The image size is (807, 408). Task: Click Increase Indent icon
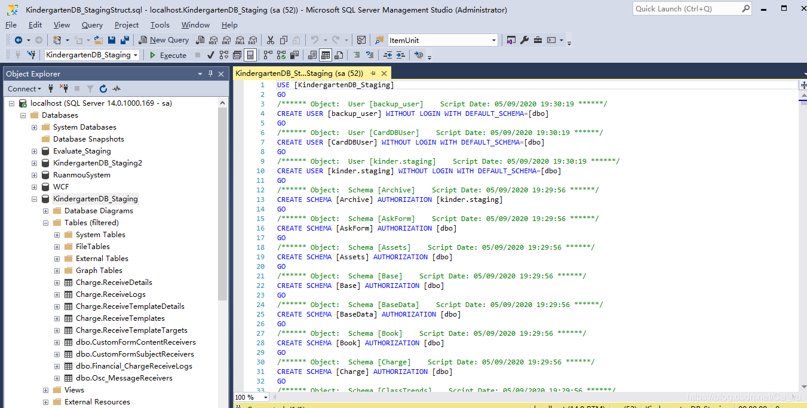point(401,55)
